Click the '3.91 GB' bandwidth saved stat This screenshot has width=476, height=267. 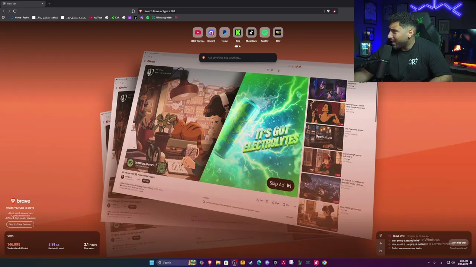pos(56,246)
